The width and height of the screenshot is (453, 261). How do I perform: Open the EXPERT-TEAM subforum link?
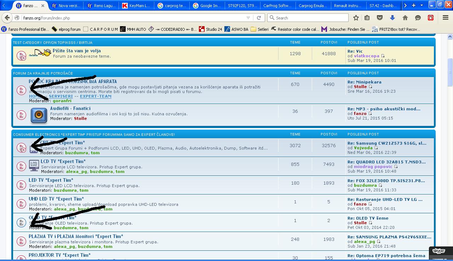click(x=96, y=96)
